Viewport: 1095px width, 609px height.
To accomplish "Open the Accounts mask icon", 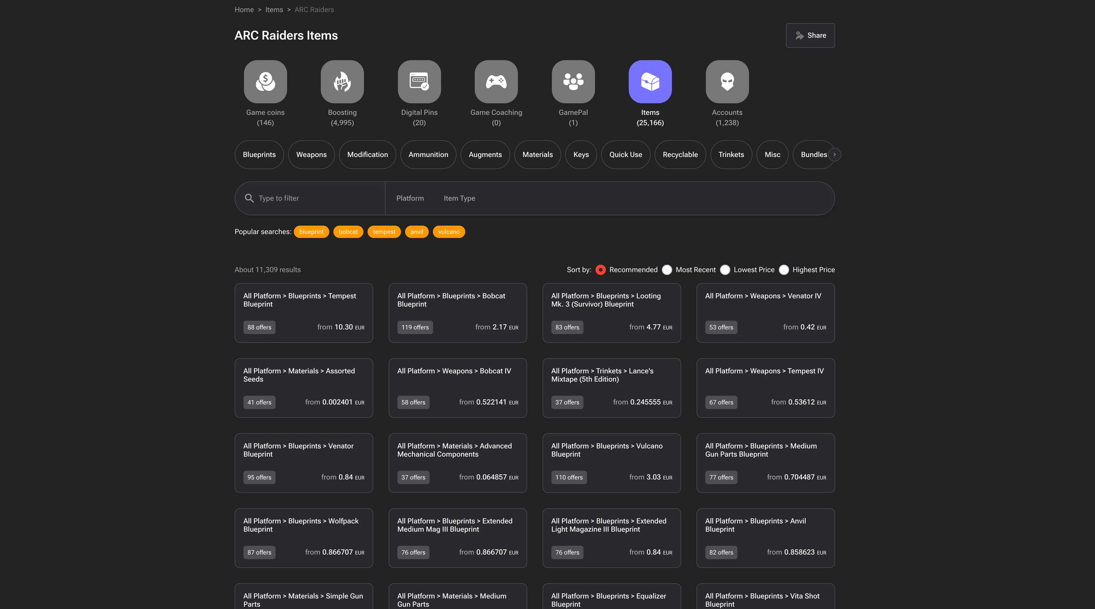I will coord(727,82).
